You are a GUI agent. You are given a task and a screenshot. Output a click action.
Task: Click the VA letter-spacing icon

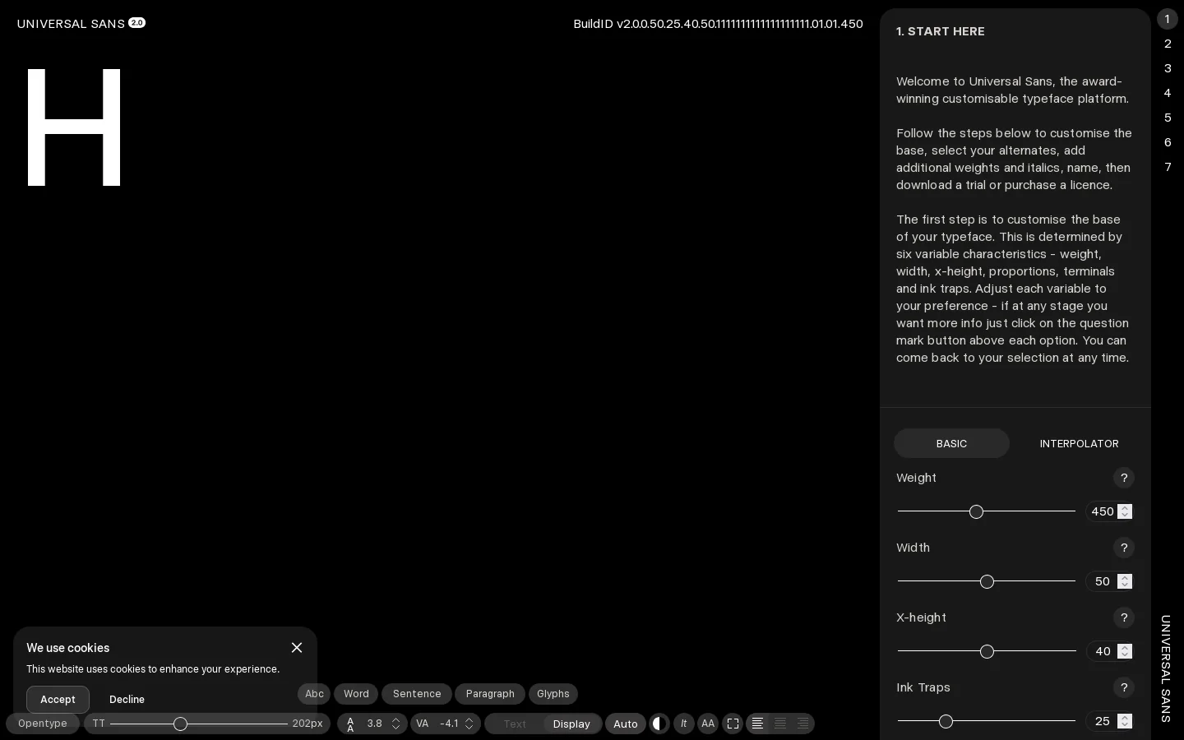point(423,724)
